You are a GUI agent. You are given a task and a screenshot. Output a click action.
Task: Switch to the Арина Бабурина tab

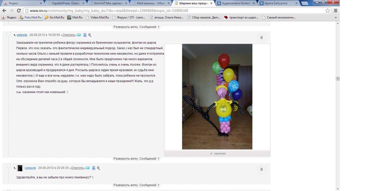click(x=279, y=3)
